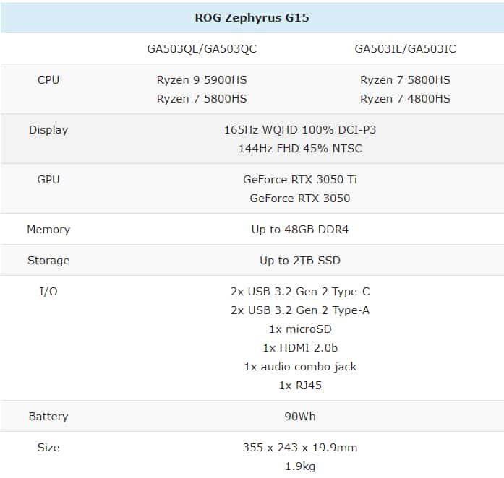Select the 90Wh battery value
The height and width of the screenshot is (478, 504).
300,417
